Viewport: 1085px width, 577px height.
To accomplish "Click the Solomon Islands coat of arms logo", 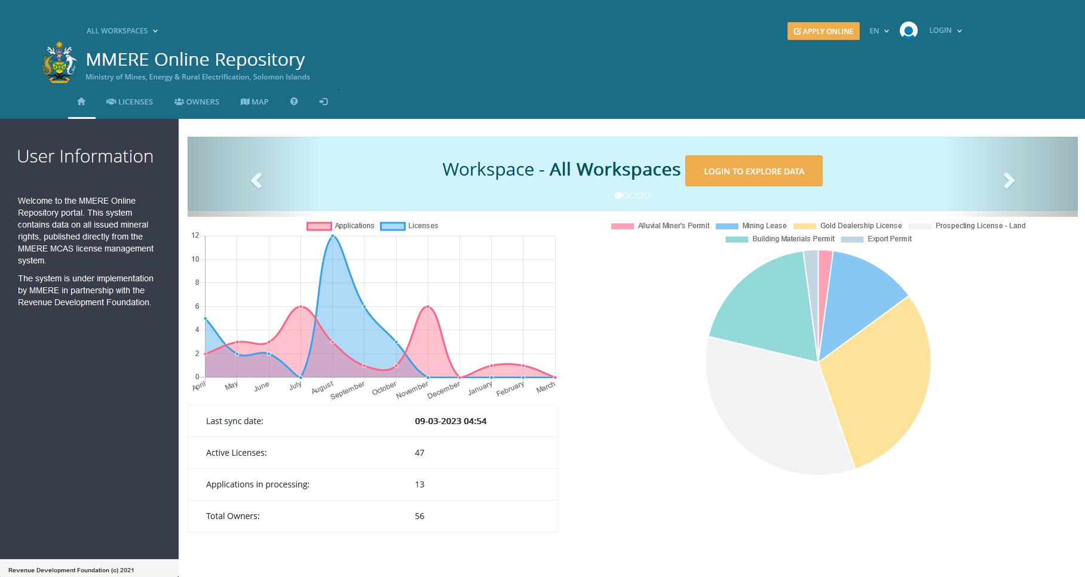I will point(60,62).
